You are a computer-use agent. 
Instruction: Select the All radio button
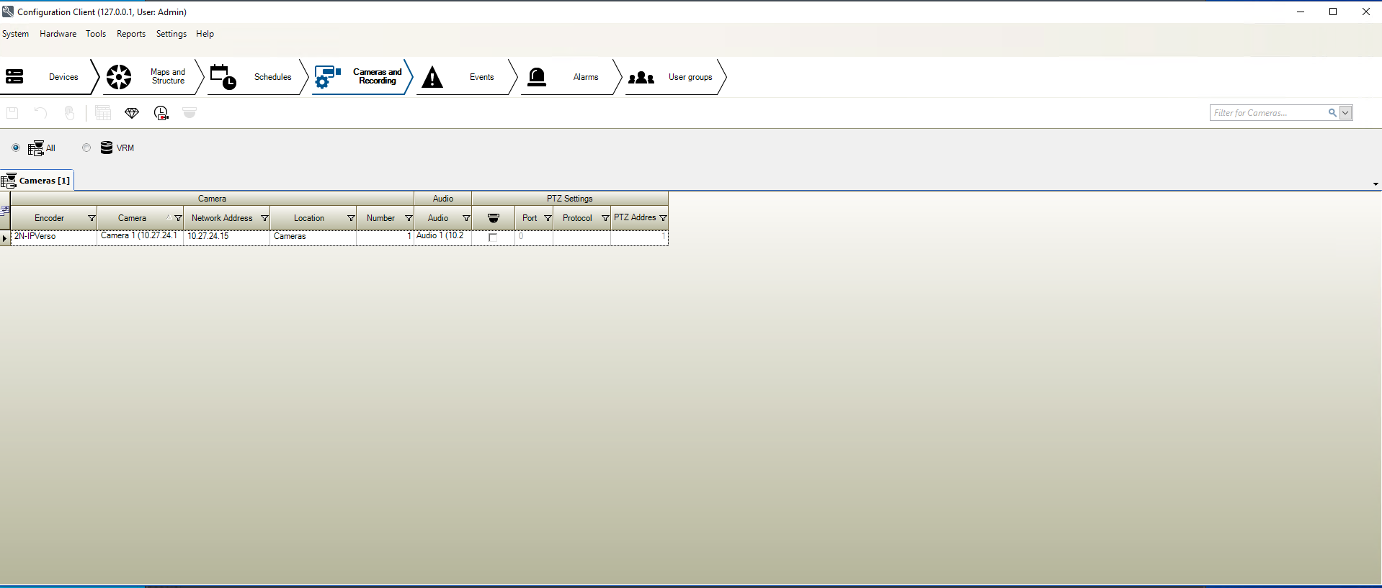(16, 148)
